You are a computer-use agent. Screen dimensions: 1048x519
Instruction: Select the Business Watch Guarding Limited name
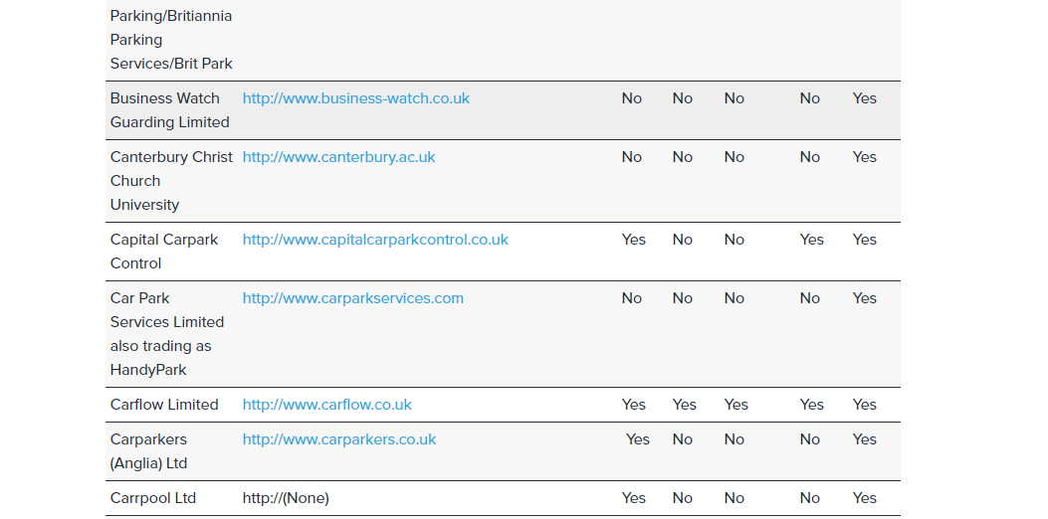[170, 110]
